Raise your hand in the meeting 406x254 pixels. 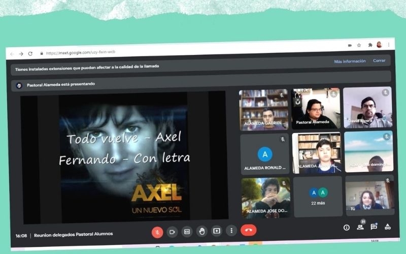click(201, 231)
